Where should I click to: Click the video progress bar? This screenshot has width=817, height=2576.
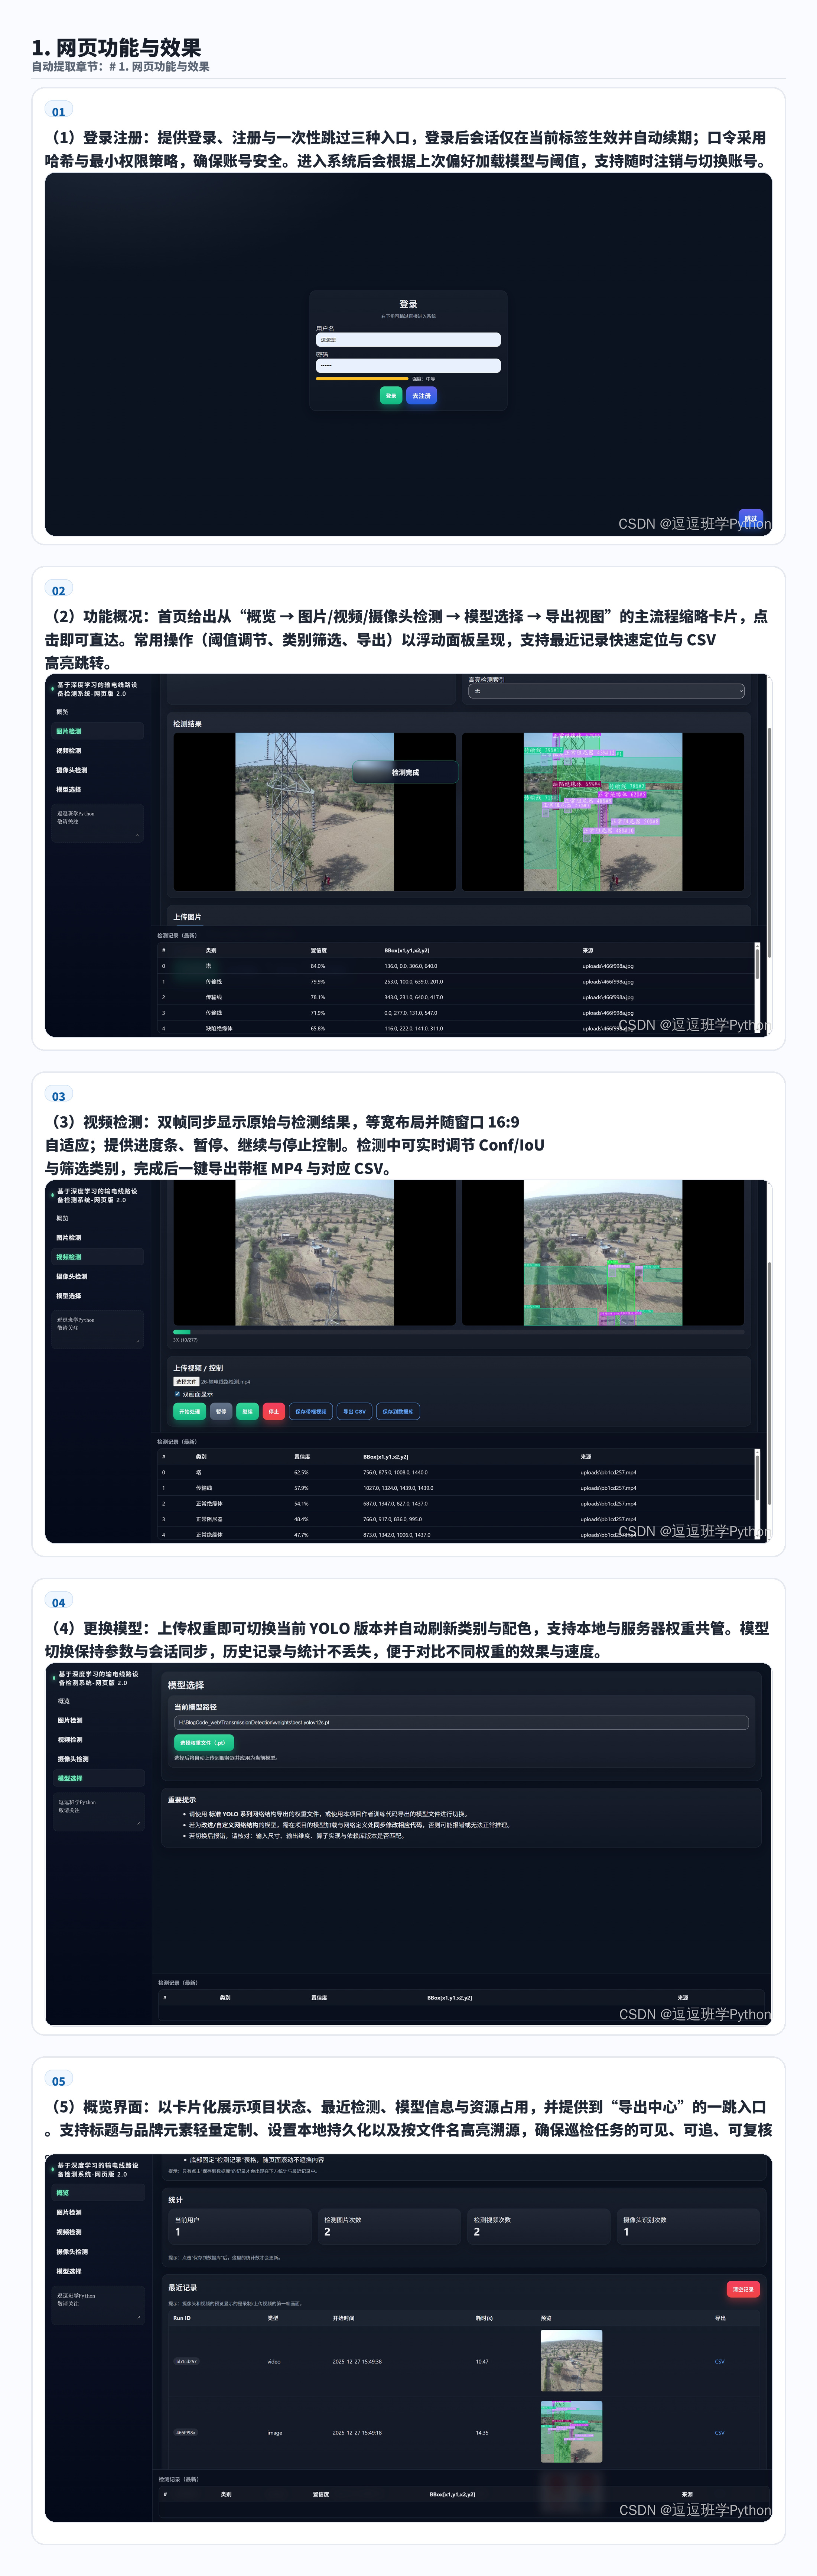tap(458, 1332)
